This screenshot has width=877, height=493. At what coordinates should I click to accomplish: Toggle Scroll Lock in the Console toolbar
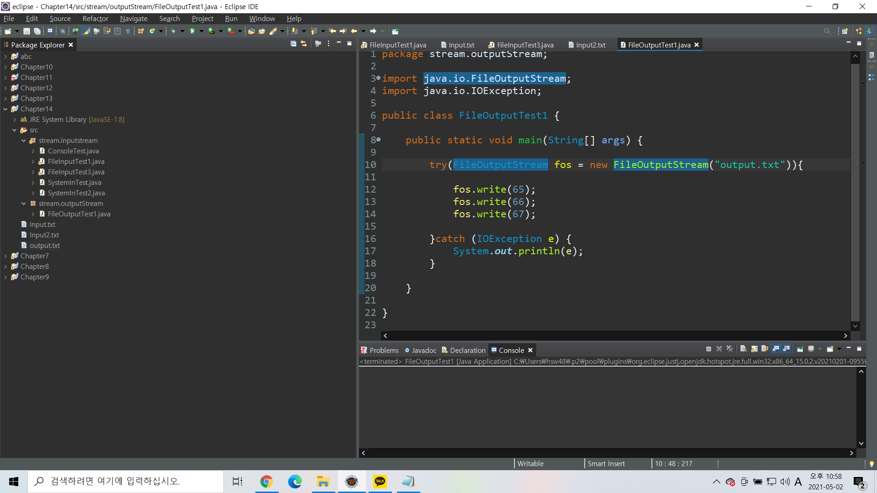coord(754,349)
